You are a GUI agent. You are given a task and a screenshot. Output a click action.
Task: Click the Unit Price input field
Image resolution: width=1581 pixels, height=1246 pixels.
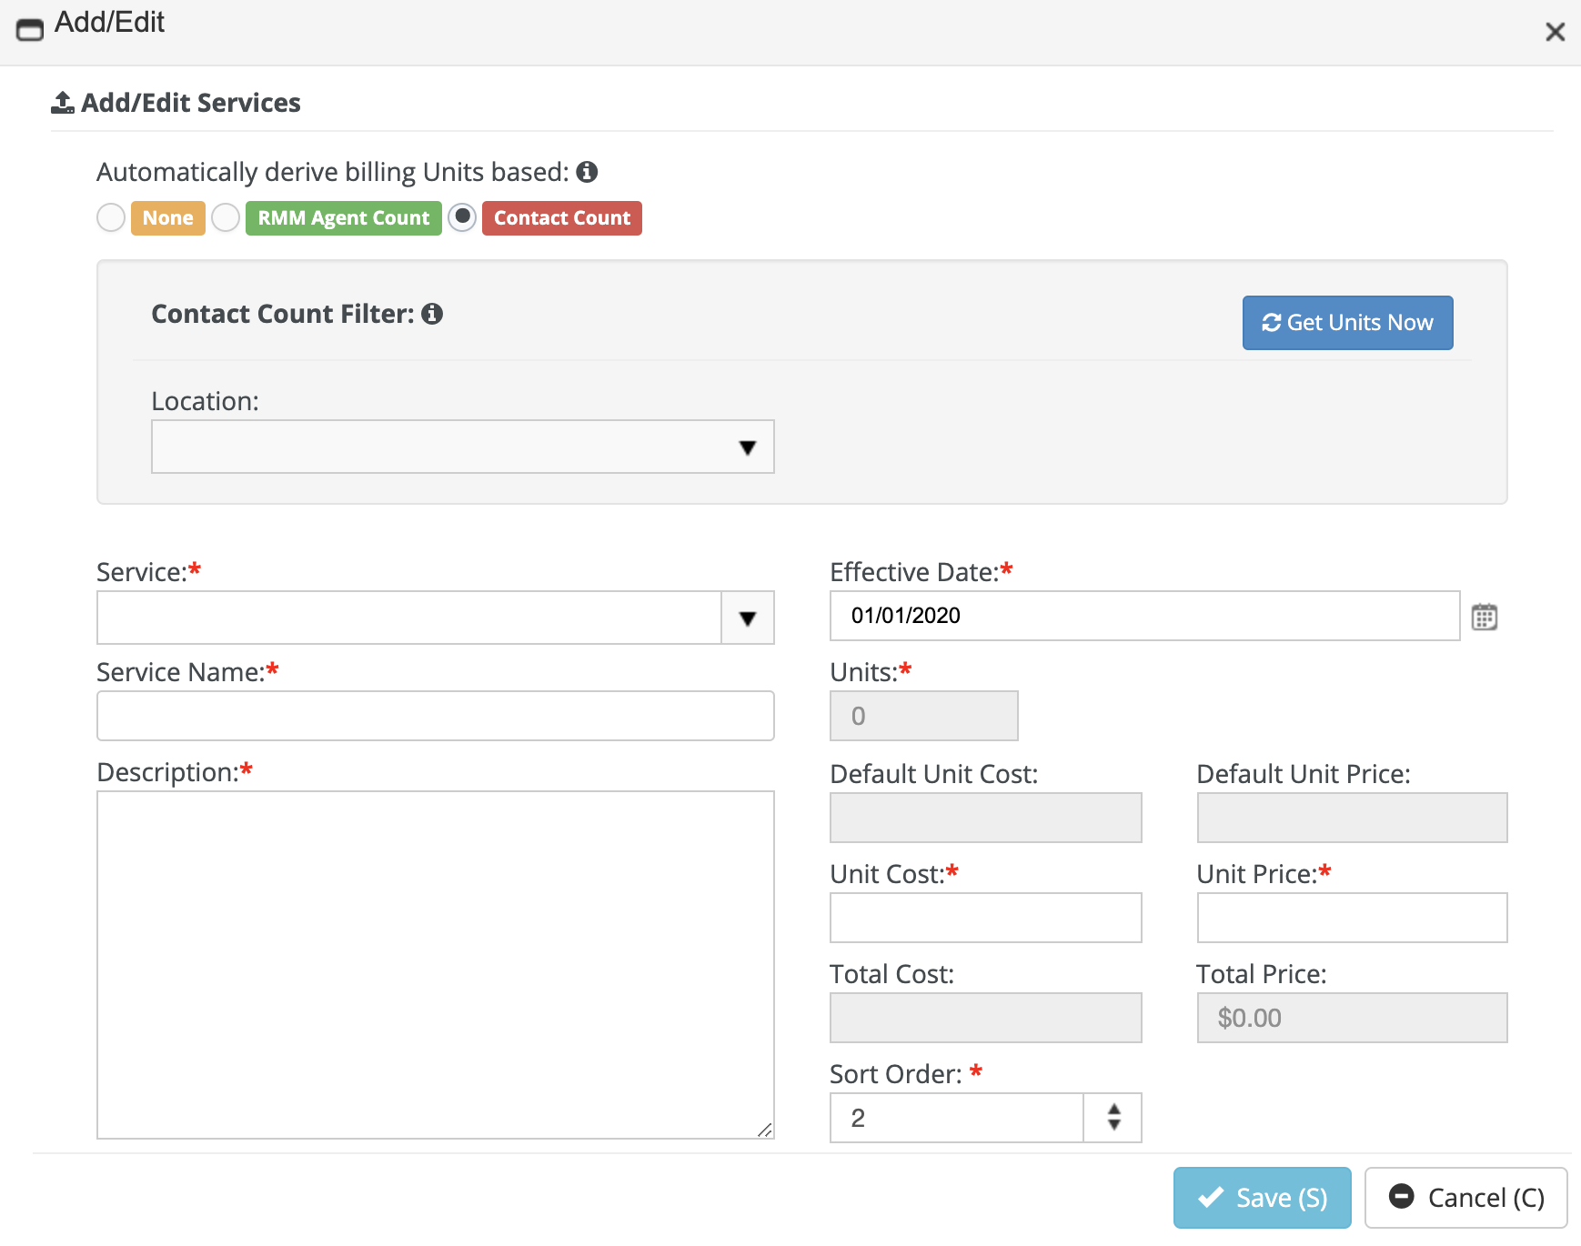[1352, 918]
